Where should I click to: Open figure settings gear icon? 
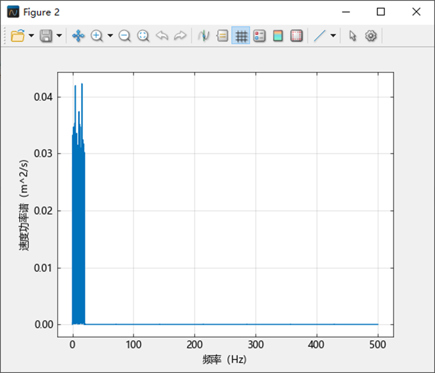[x=371, y=36]
